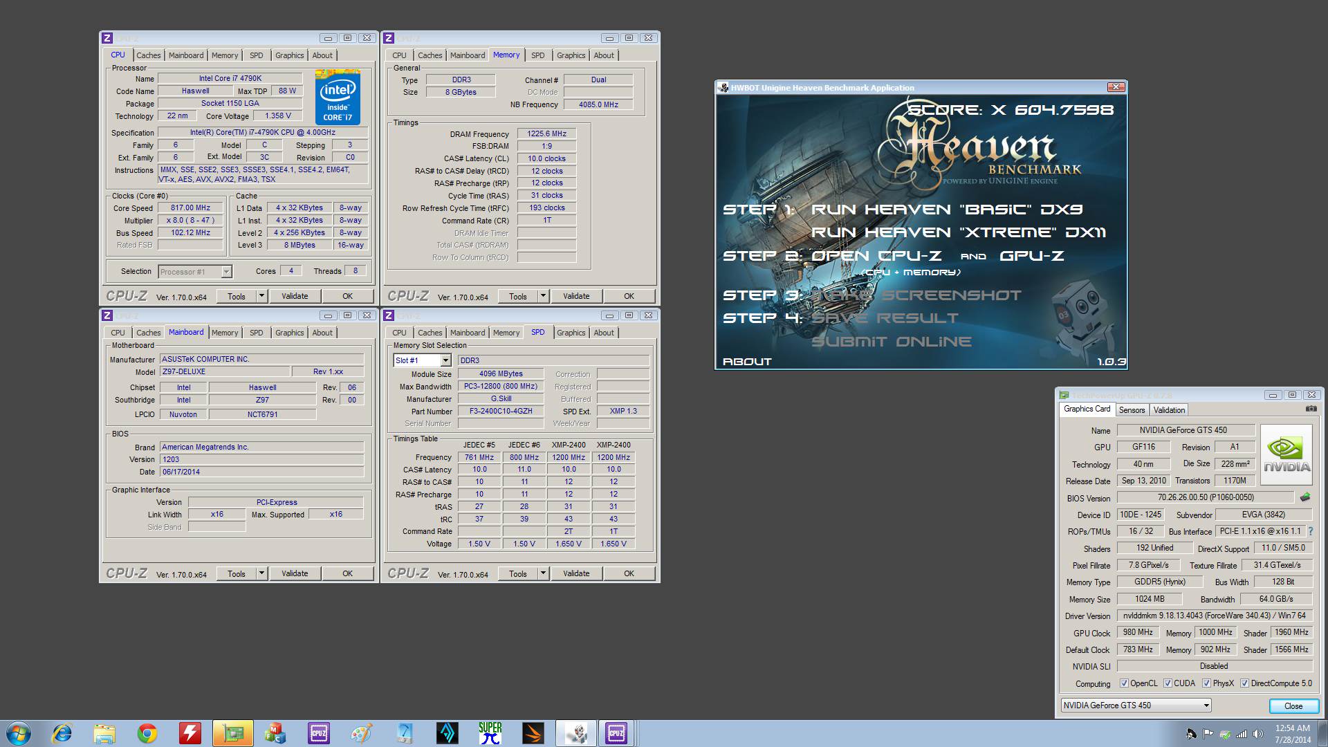Viewport: 1328px width, 747px height.
Task: Expand Tools arrow in the CPU tab window
Action: click(261, 296)
